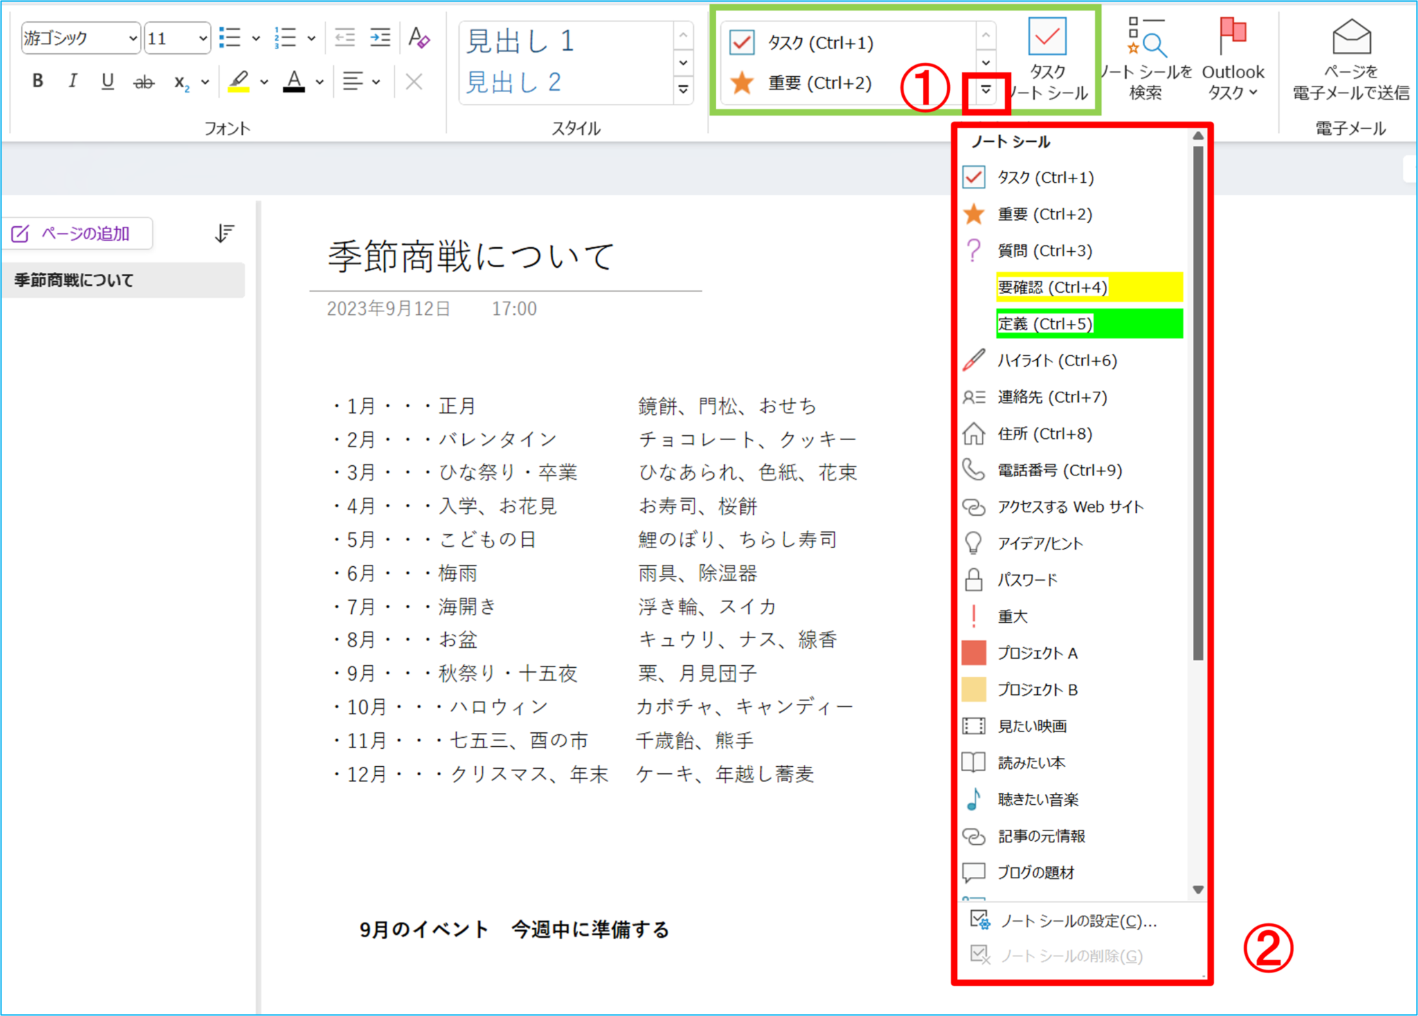Choose プロジェクト A tag
Viewport: 1418px width, 1016px height.
point(1073,653)
